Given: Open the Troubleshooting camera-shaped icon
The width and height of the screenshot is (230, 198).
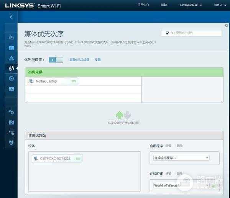Looking at the screenshot, I should [x=11, y=122].
